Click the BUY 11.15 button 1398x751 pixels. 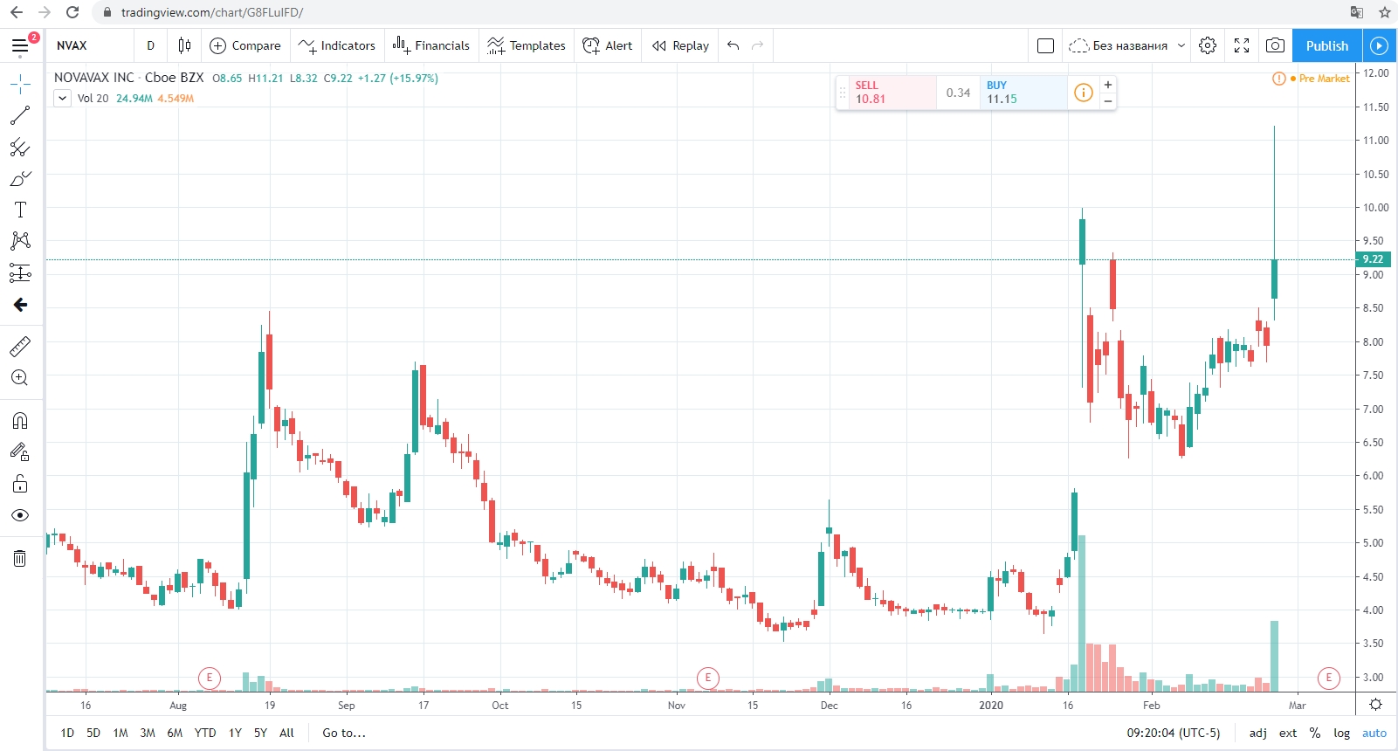1023,92
